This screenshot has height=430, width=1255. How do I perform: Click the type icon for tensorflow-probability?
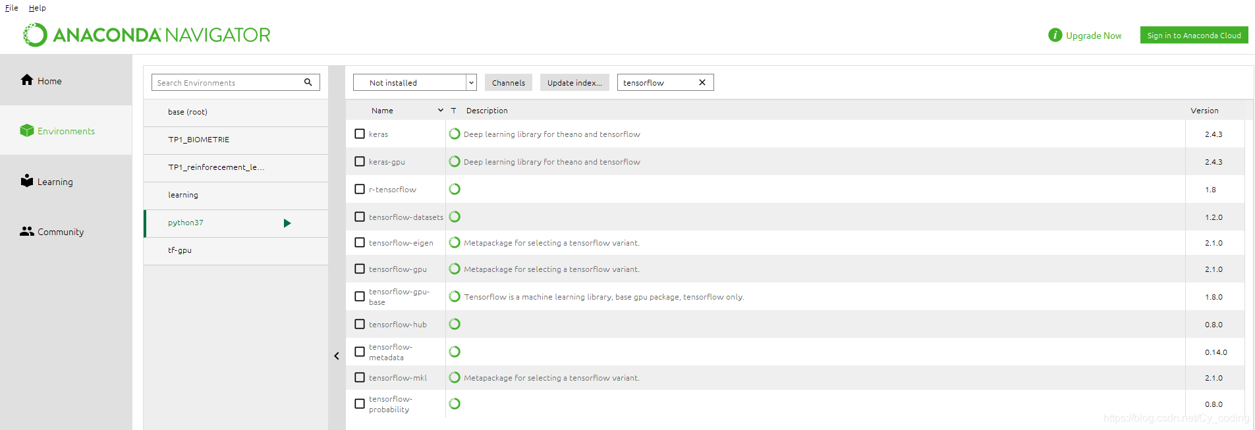(x=455, y=404)
